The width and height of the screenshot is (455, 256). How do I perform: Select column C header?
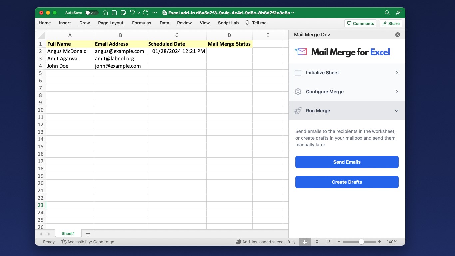(177, 35)
